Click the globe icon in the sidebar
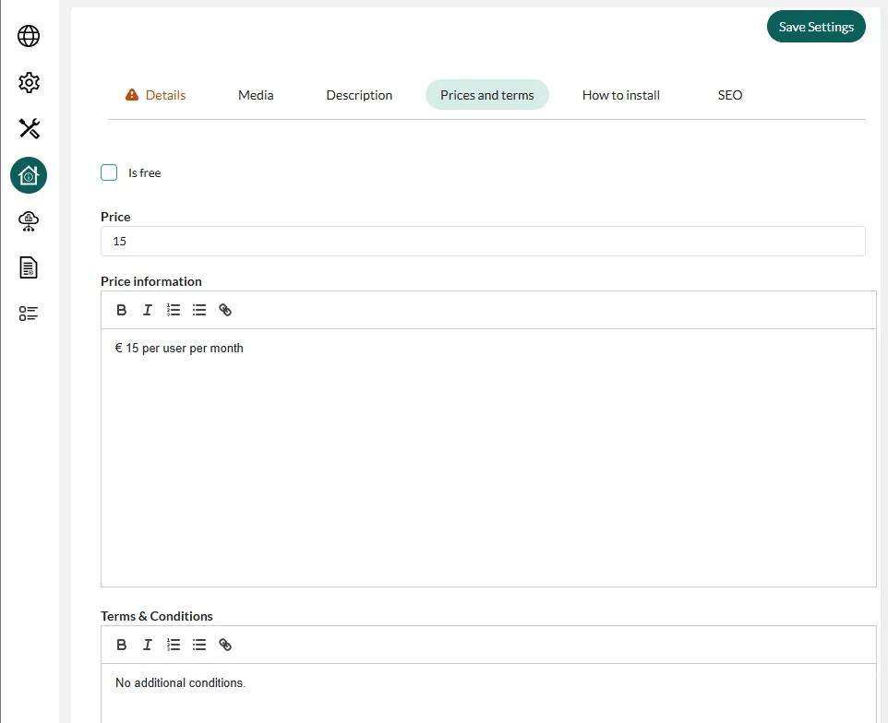 [29, 36]
